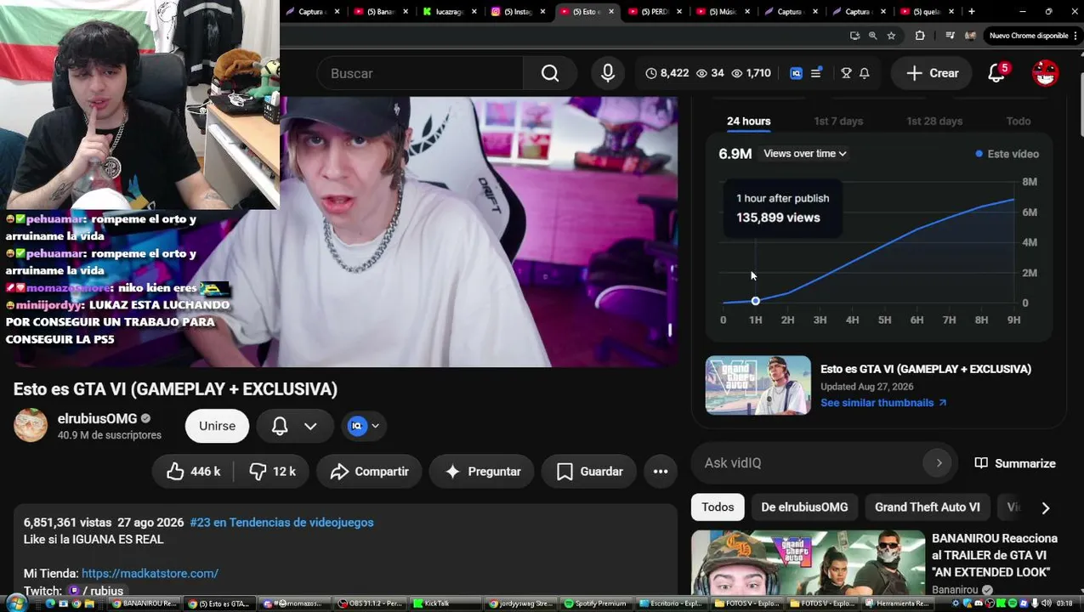Open Windows Start button
The height and width of the screenshot is (612, 1084).
coord(15,603)
